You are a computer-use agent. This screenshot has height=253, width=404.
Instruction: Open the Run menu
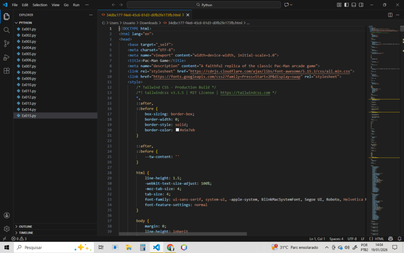click(x=76, y=5)
